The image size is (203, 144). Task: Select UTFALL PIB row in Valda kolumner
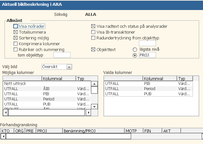(148, 84)
